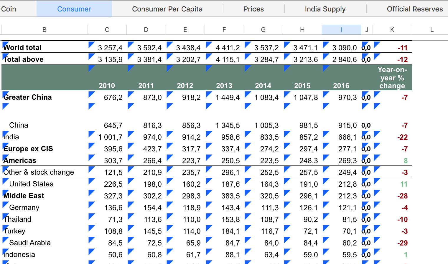The height and width of the screenshot is (264, 448).
Task: Select Indonesia 2014 value 63,4
Action: coord(271,255)
